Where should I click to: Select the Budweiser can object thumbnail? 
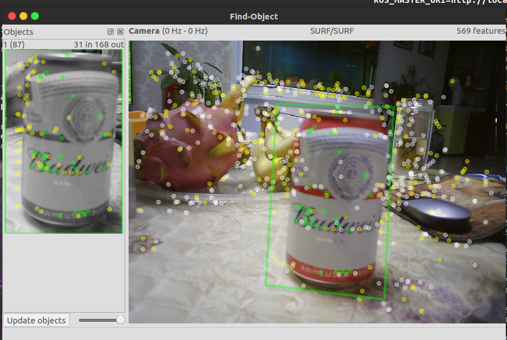(x=63, y=140)
